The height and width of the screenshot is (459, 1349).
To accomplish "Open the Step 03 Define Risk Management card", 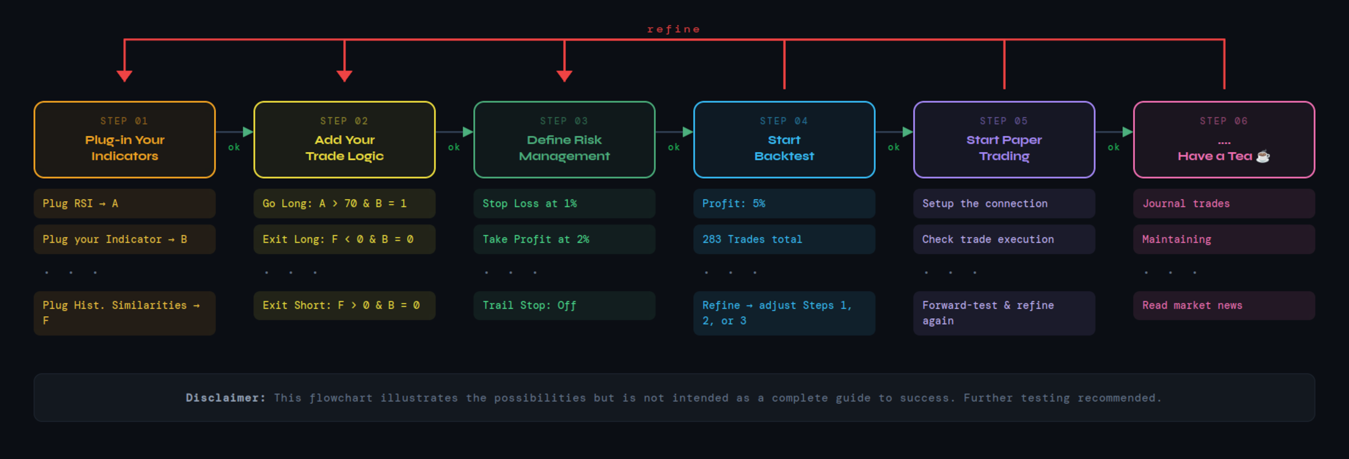I will coord(564,139).
